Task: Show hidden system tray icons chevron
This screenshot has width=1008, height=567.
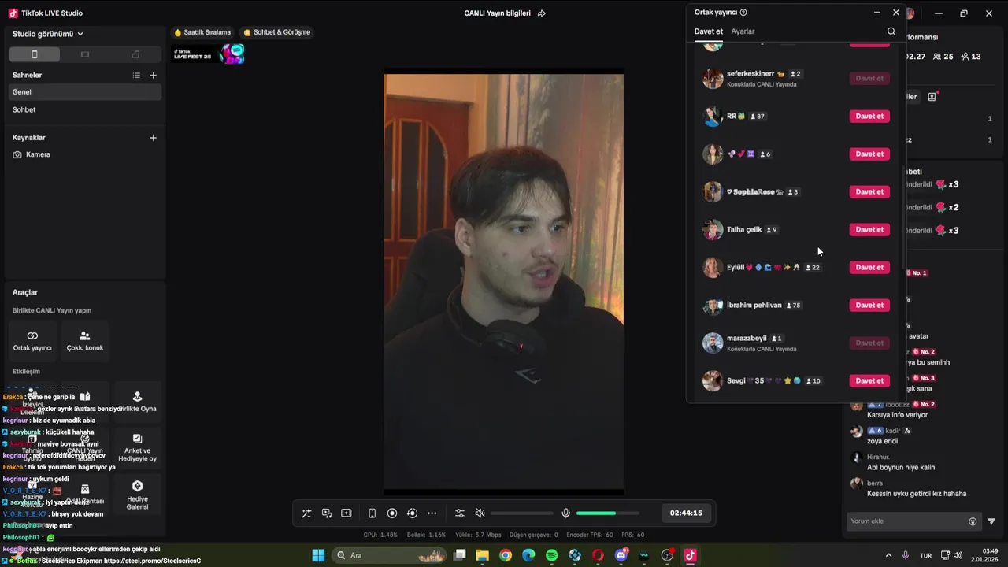Action: click(x=889, y=555)
